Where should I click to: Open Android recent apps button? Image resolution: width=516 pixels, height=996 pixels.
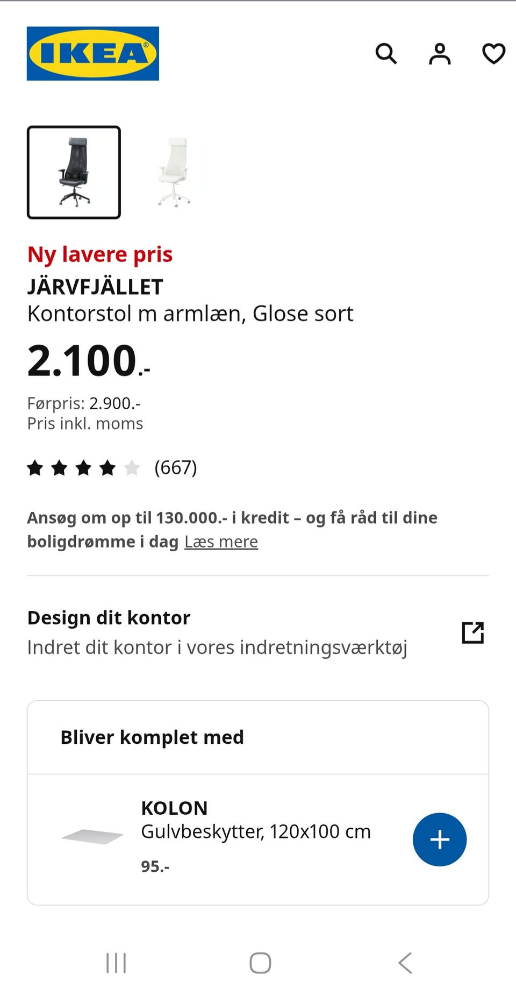click(116, 963)
